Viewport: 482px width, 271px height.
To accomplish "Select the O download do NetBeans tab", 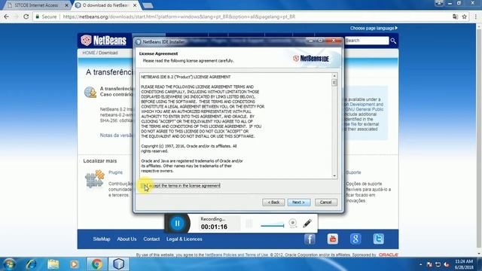I will [106, 5].
